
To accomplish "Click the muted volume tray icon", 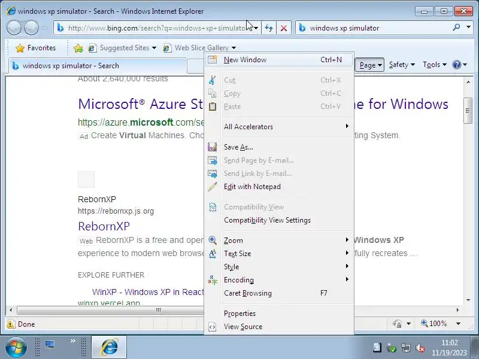I will [x=420, y=348].
